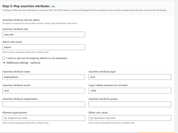Click the 'Assertion attribute role for admin' subheading

point(21,20)
